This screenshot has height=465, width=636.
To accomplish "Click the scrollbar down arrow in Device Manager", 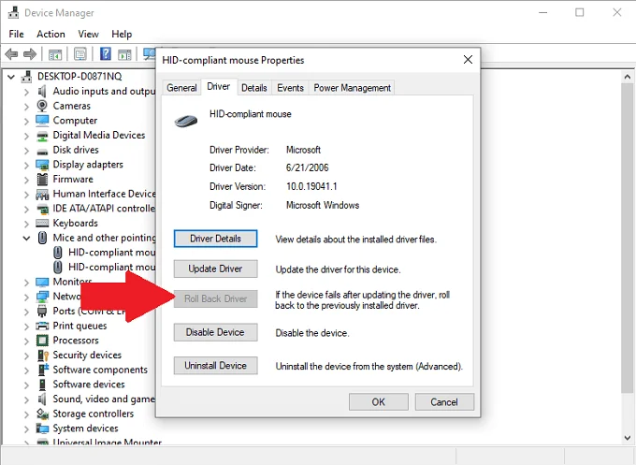I will pyautogui.click(x=627, y=438).
